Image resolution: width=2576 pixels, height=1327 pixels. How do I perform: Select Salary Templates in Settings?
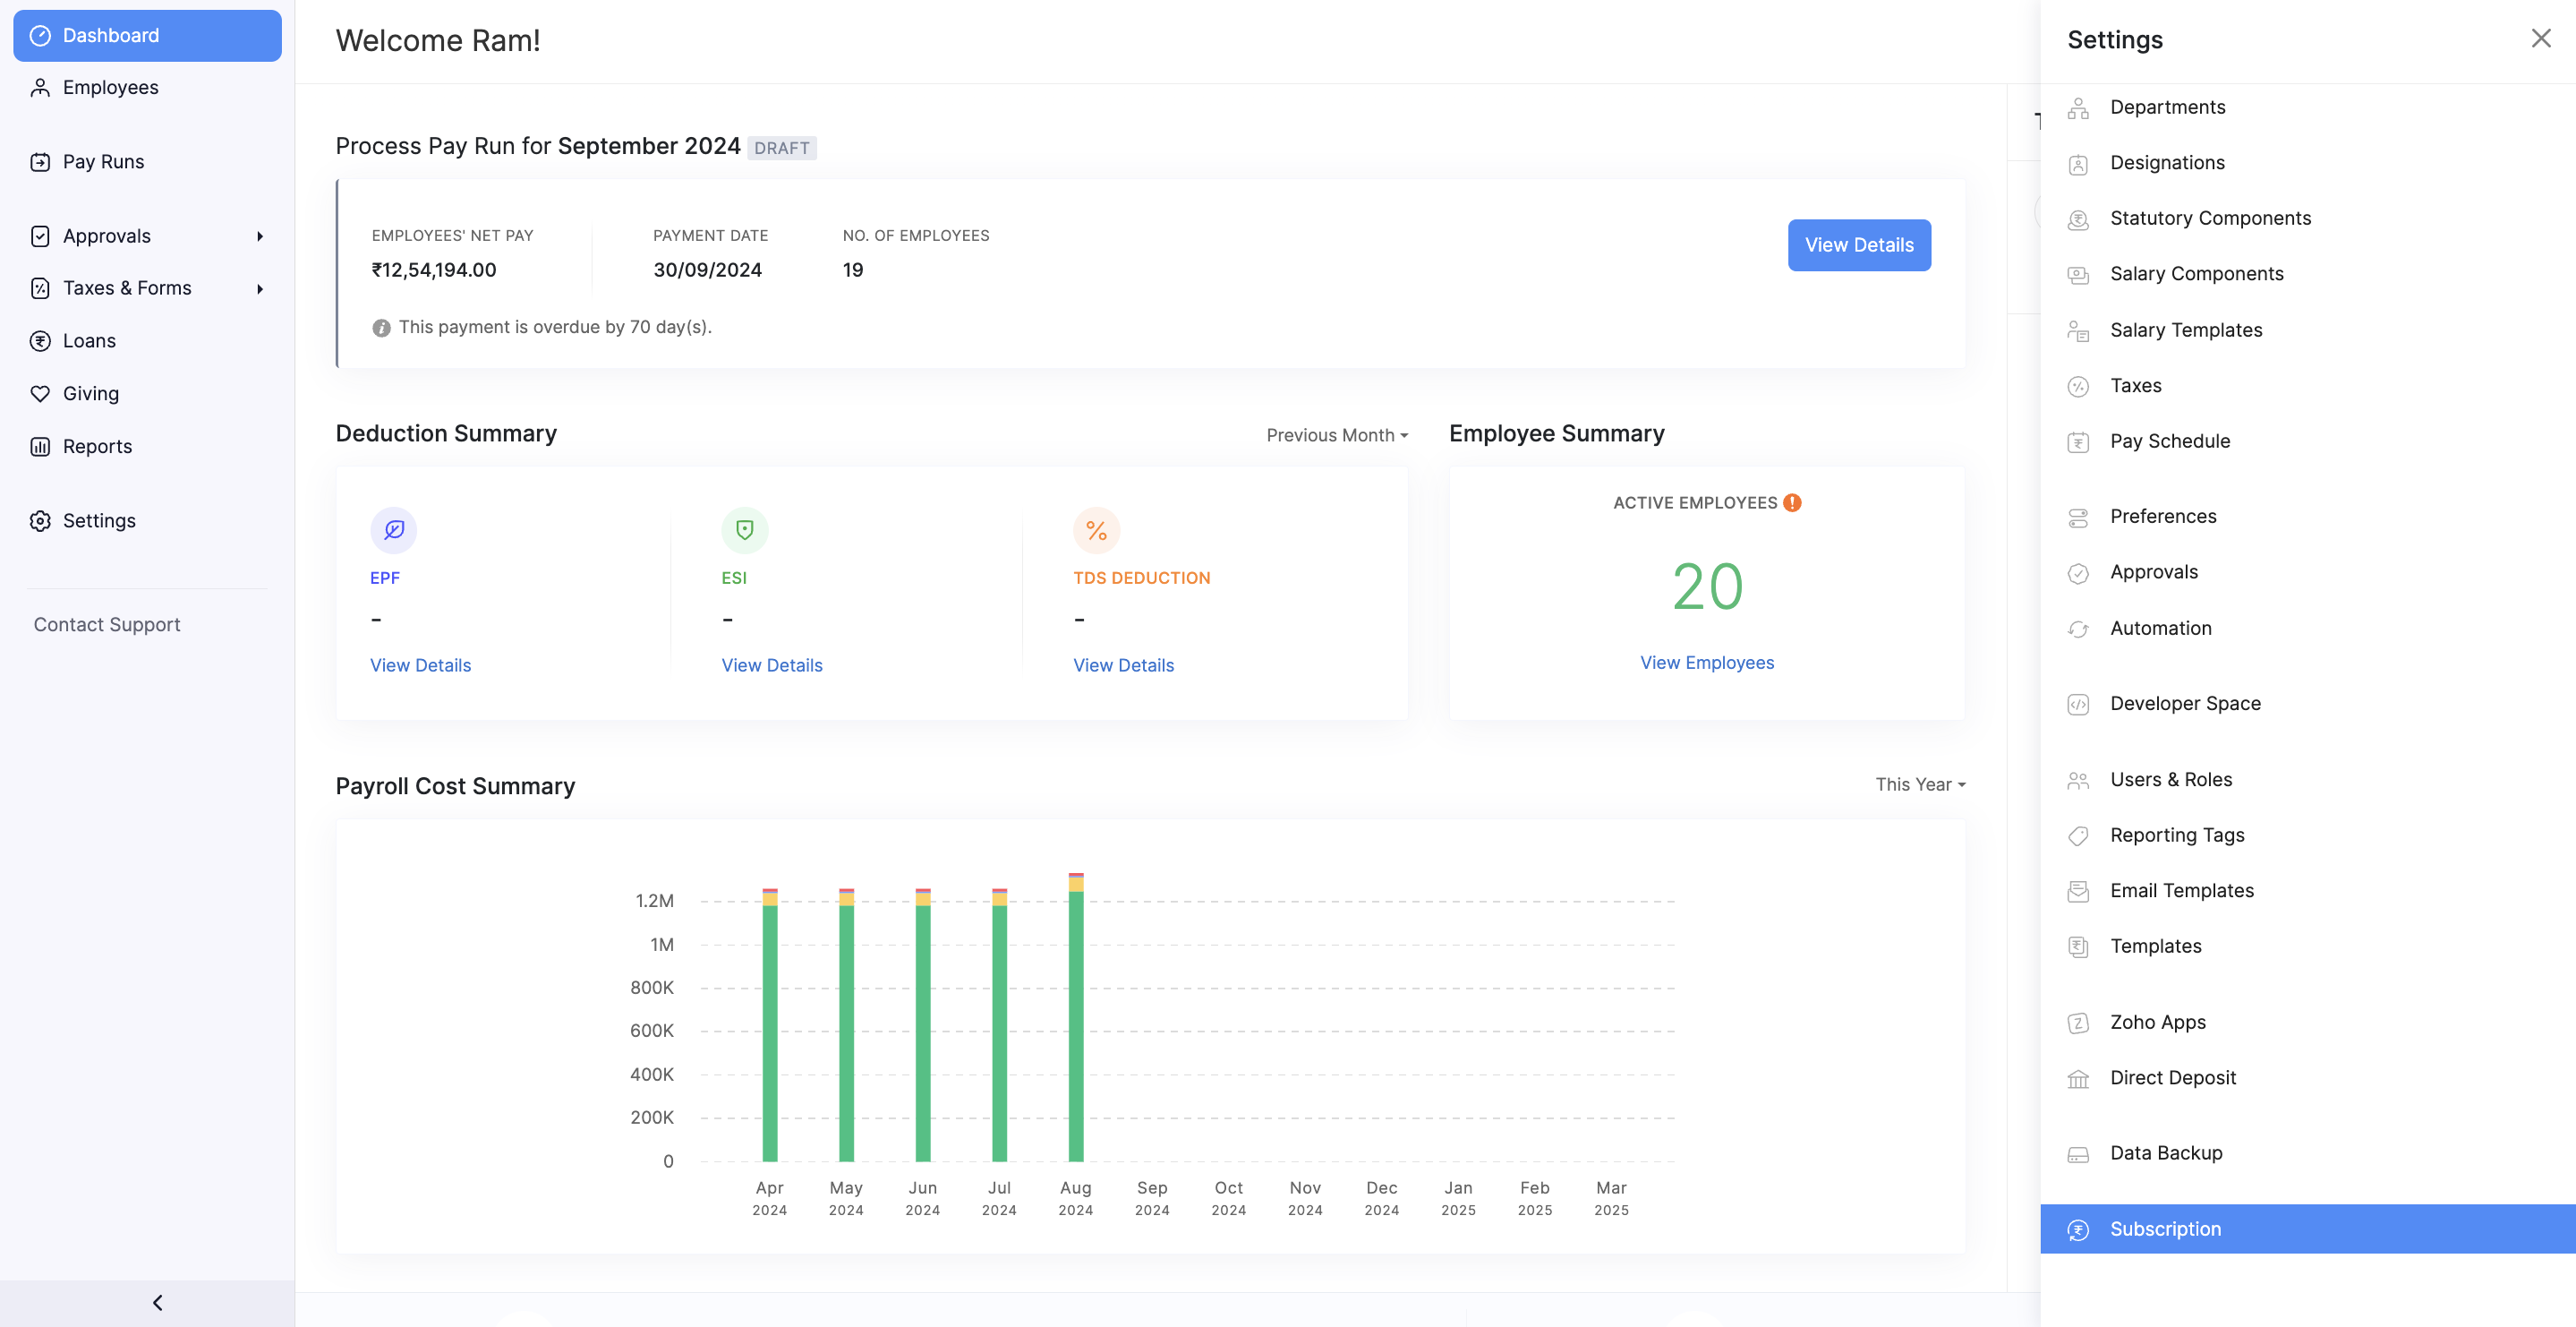(2185, 330)
